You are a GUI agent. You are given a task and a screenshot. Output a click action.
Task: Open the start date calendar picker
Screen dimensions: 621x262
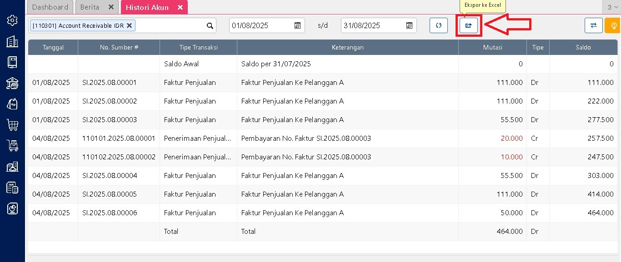(297, 25)
